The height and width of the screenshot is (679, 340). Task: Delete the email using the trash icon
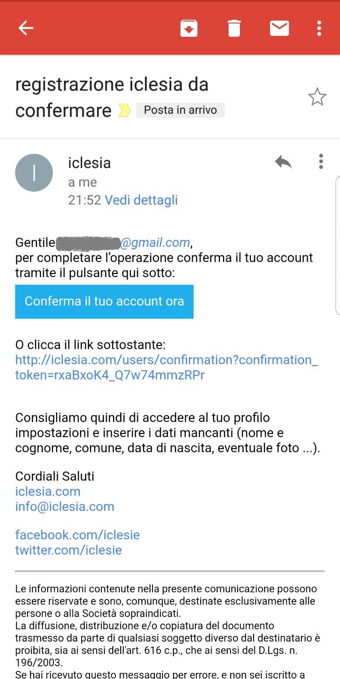(234, 28)
